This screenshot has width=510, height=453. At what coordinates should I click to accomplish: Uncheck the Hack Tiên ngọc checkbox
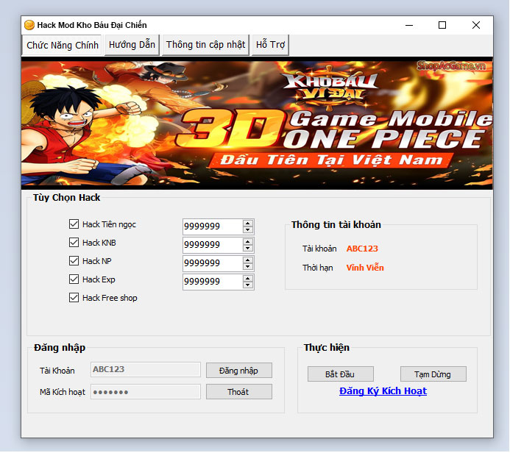point(74,224)
